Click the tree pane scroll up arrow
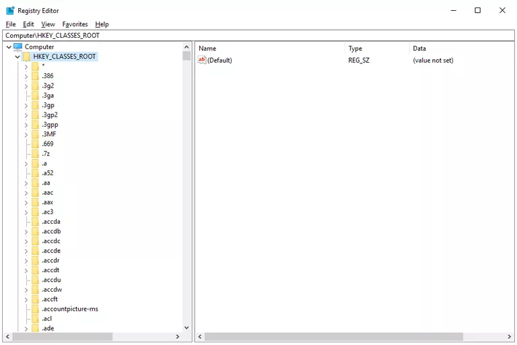The height and width of the screenshot is (345, 517). (186, 47)
